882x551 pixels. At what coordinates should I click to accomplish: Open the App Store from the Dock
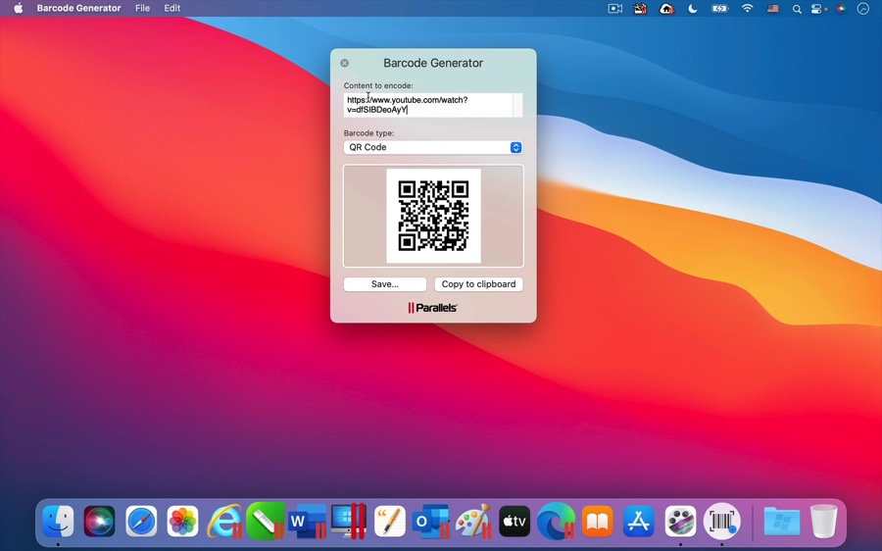(x=639, y=521)
